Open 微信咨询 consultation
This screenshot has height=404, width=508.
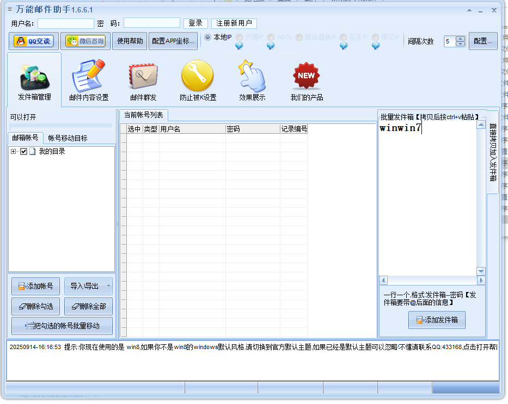(85, 41)
